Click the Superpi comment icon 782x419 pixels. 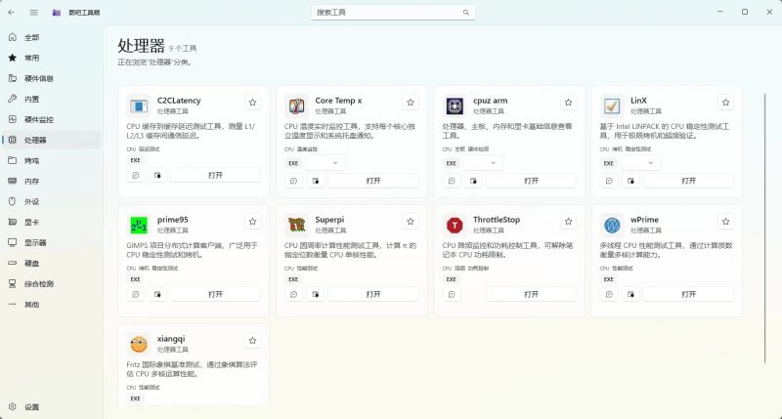click(x=294, y=294)
